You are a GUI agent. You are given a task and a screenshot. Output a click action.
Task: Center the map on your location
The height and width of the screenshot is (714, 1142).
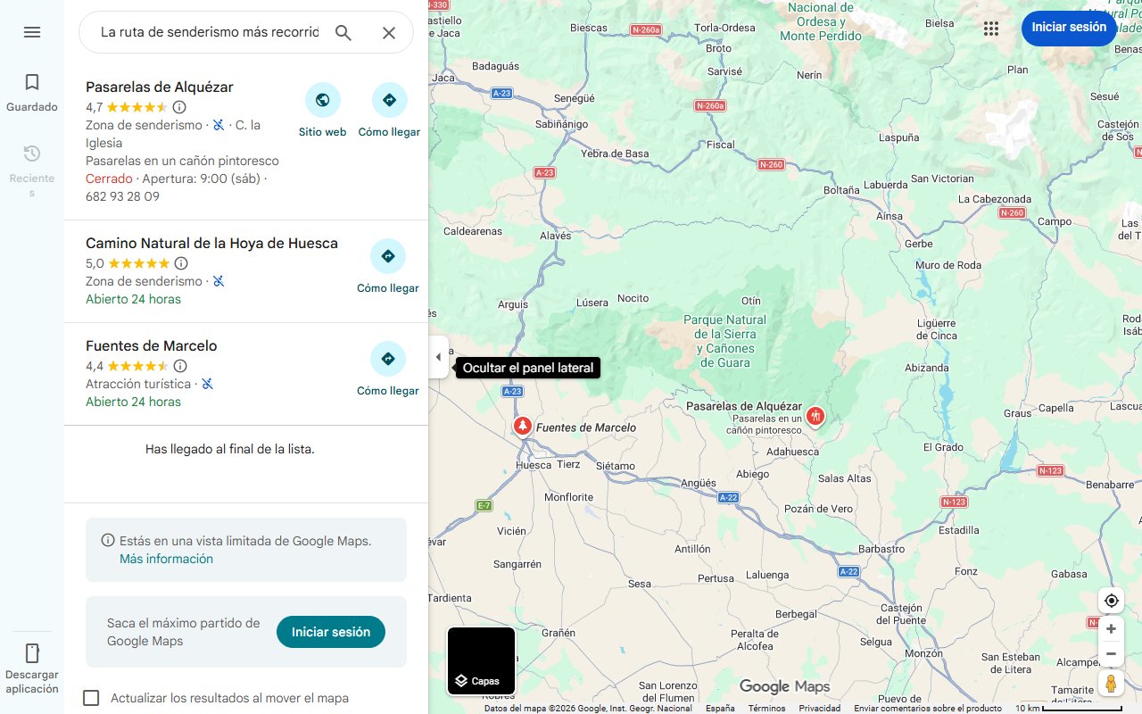coord(1111,601)
